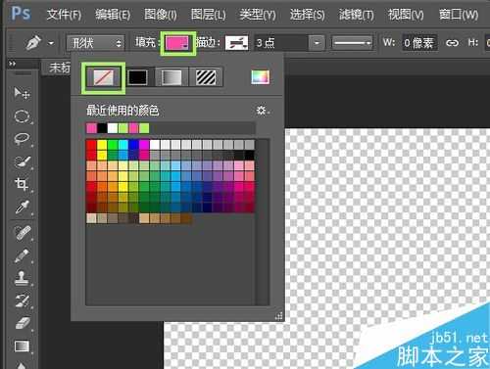Screen dimensions: 490x369
Task: Select the History Brush tool
Action: click(23, 300)
